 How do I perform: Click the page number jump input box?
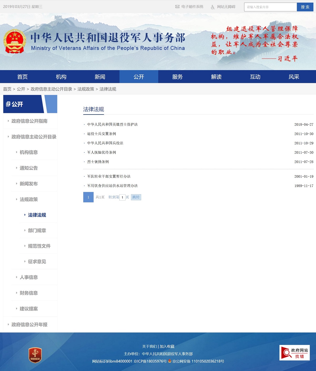(x=122, y=197)
